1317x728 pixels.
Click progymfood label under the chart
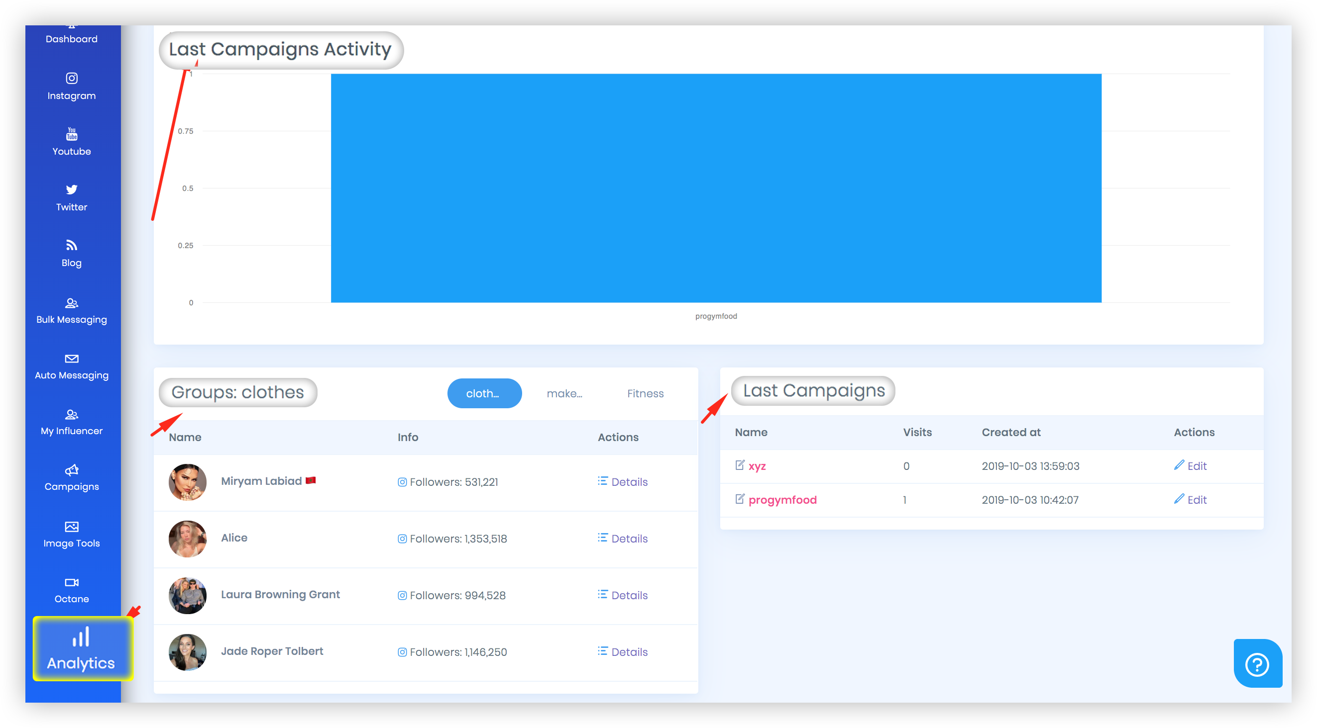716,316
